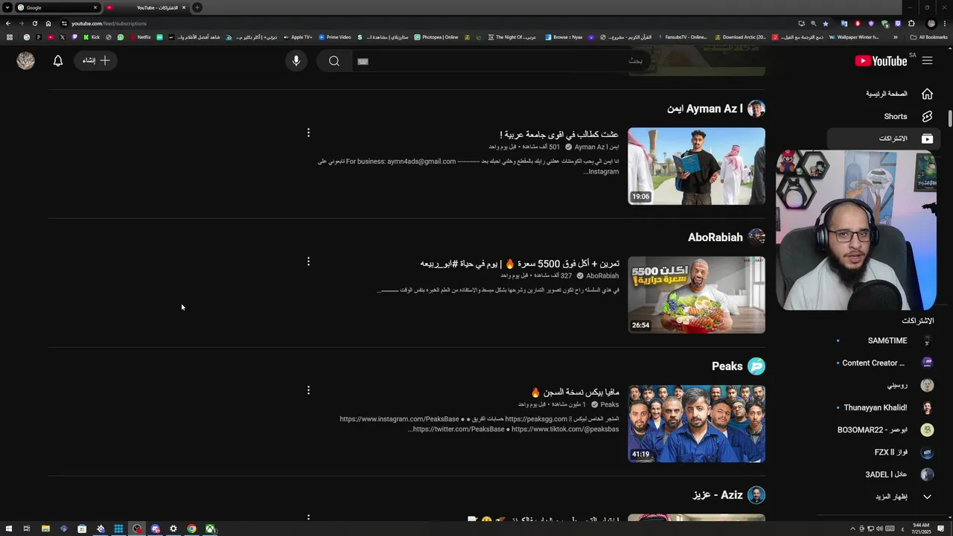The width and height of the screenshot is (953, 536).
Task: Click the browser back arrow
Action: (x=8, y=23)
